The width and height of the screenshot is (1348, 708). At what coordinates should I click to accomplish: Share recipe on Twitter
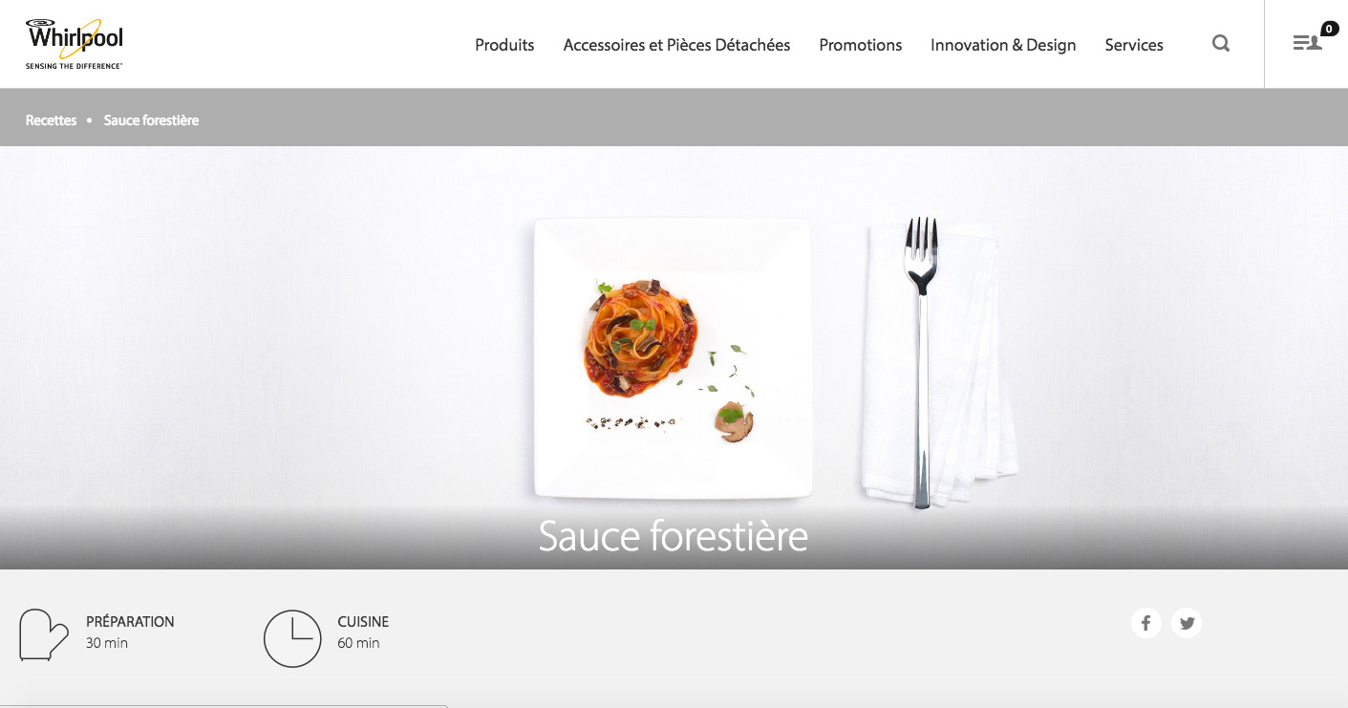pyautogui.click(x=1187, y=623)
